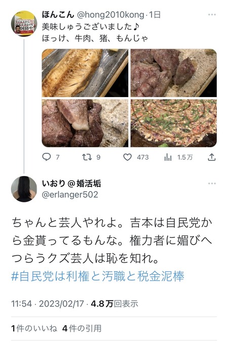Viewport: 228px width, 343px height.
Task: View the 4件の引用 quotes list
Action: [x=82, y=328]
